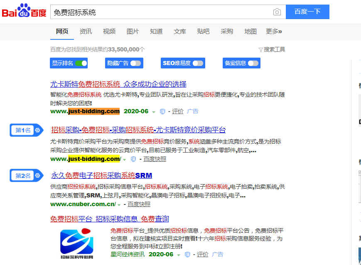The height and width of the screenshot is (265, 361).
Task: Click the 保 shield icon in 第1名 result
Action: [x=133, y=159]
